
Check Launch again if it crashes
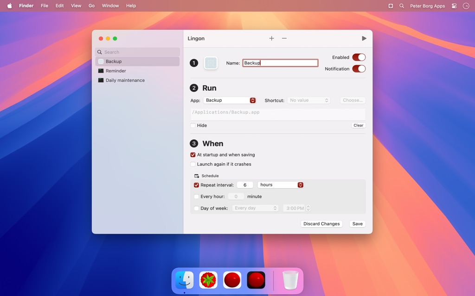[x=193, y=164]
